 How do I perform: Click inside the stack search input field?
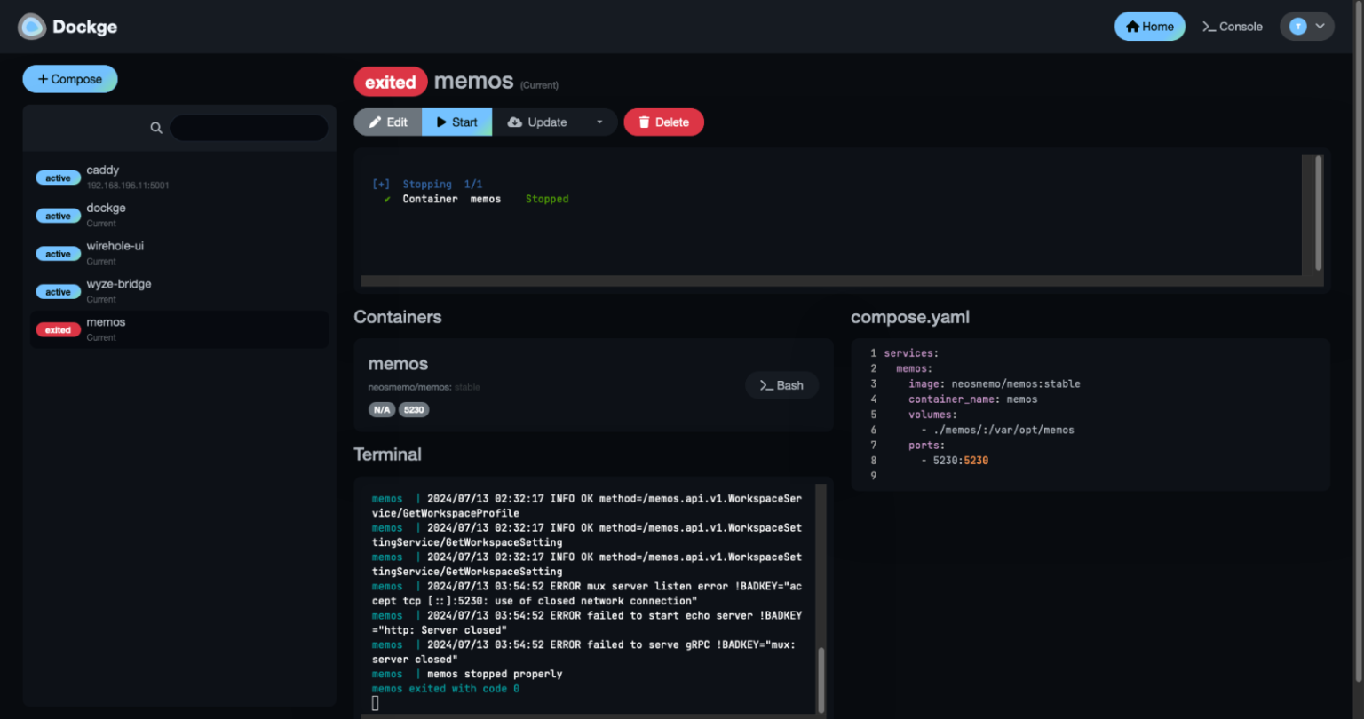click(249, 128)
